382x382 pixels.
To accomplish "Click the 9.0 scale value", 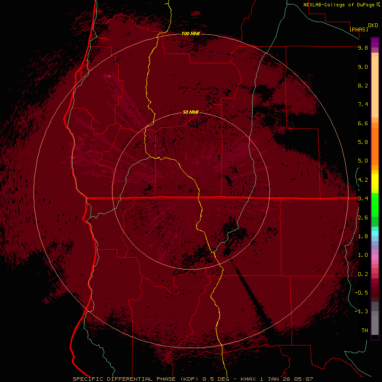I will pyautogui.click(x=363, y=67).
